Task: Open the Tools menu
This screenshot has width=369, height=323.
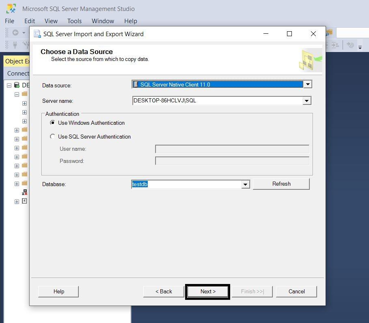Action: [74, 21]
